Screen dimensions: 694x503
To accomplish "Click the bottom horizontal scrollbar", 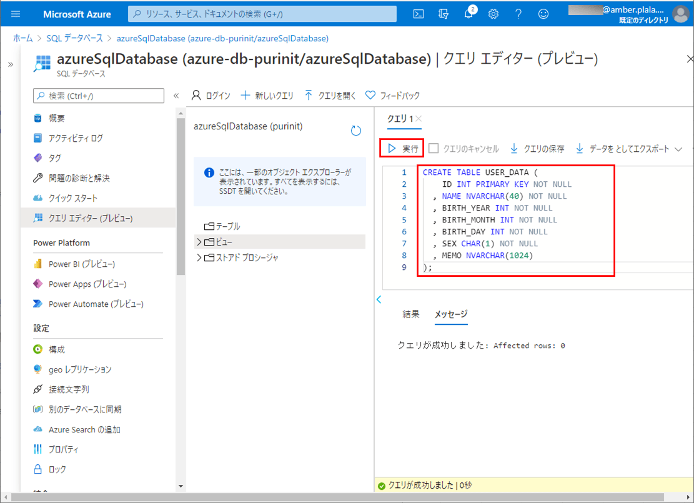I will tap(337, 497).
